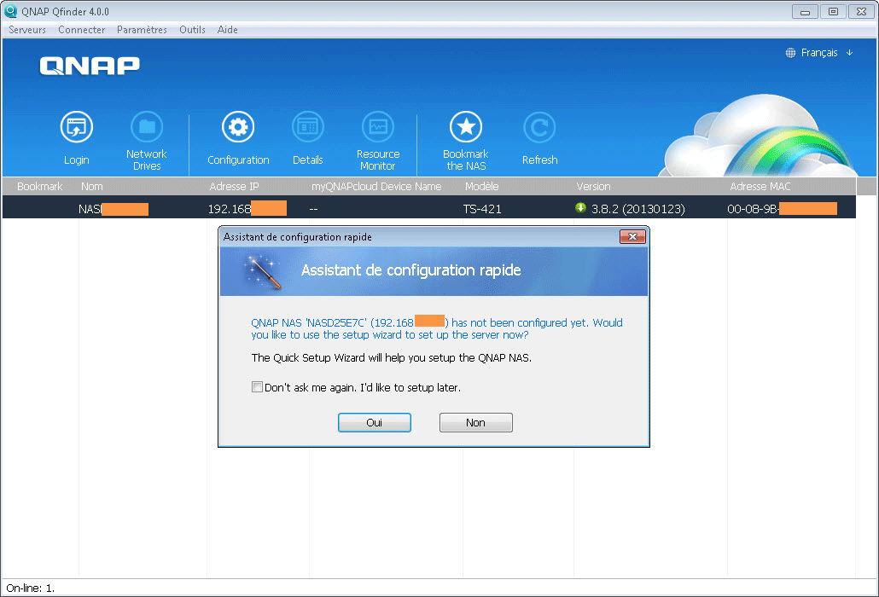Minimize the QNAP Qfinder window

tap(805, 11)
